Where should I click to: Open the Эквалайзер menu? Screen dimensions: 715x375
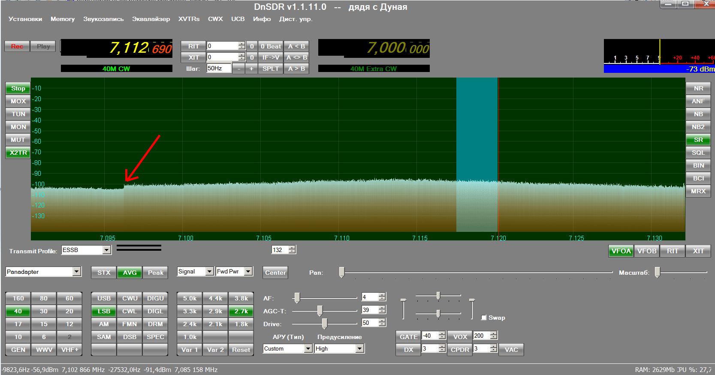(x=151, y=19)
